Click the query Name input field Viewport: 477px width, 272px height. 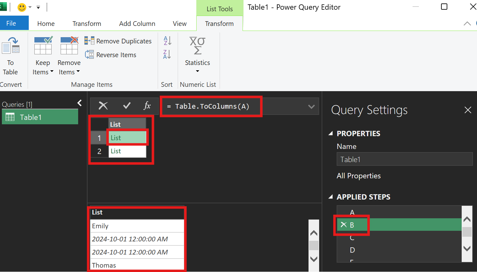pyautogui.click(x=404, y=159)
